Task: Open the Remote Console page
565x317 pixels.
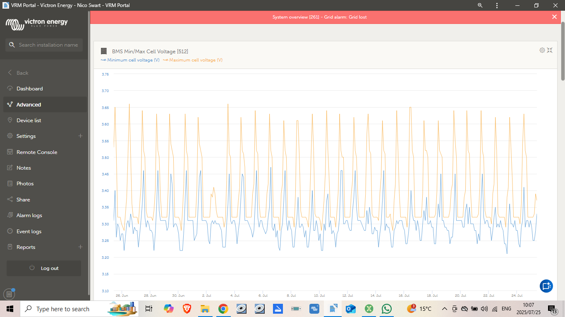Action: pos(37,152)
